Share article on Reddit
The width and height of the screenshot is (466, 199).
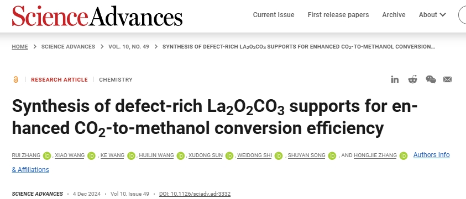[x=412, y=79]
